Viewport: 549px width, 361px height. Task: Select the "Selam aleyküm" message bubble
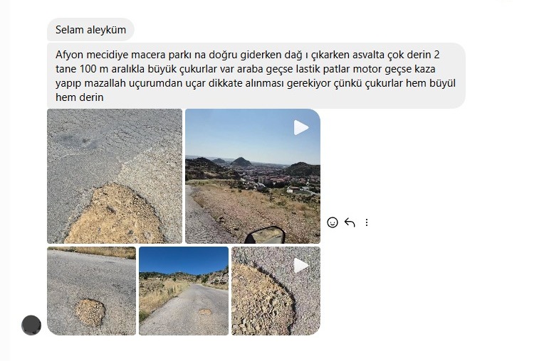pyautogui.click(x=90, y=30)
